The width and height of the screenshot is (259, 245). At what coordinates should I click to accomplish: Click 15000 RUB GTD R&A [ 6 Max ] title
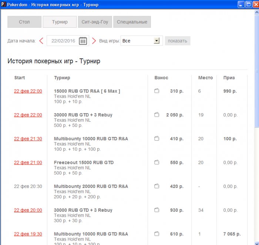click(87, 91)
